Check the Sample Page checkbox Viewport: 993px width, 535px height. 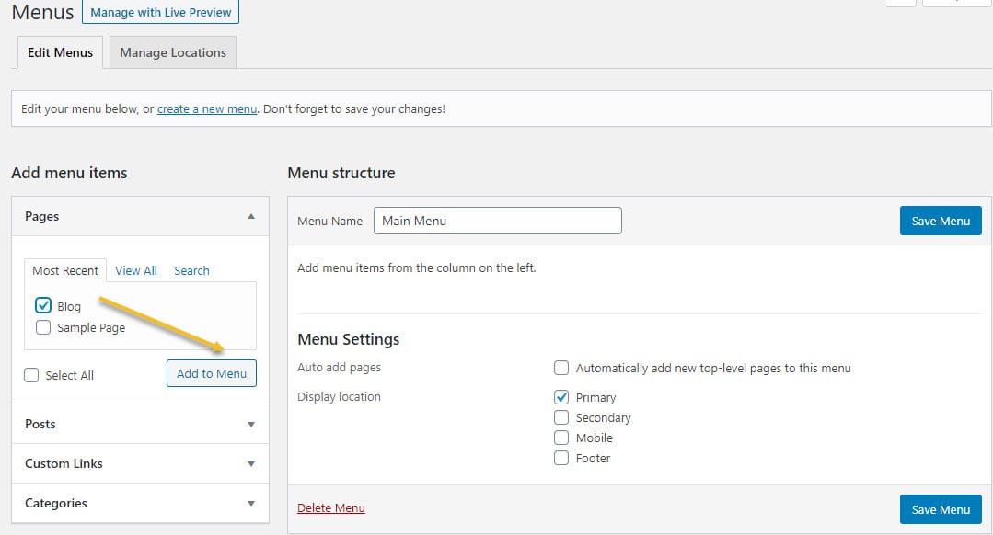click(x=42, y=326)
